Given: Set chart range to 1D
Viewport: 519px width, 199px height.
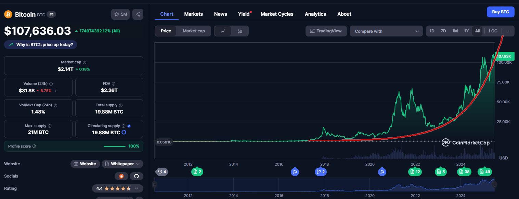Looking at the screenshot, I should 432,31.
